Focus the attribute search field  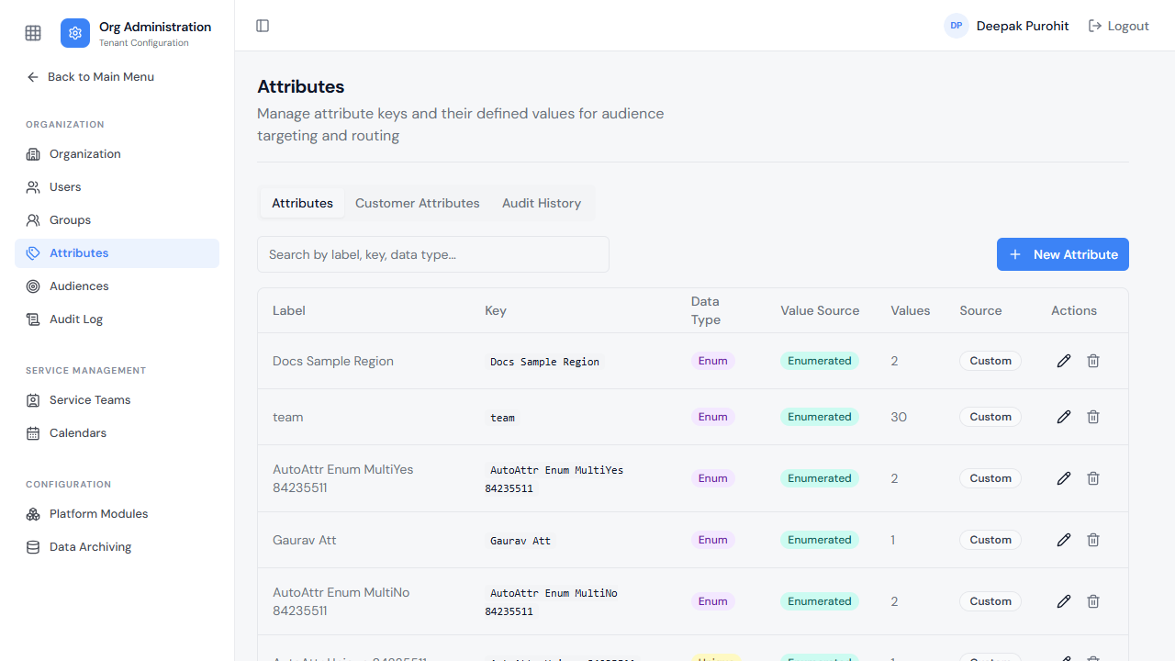coord(433,254)
